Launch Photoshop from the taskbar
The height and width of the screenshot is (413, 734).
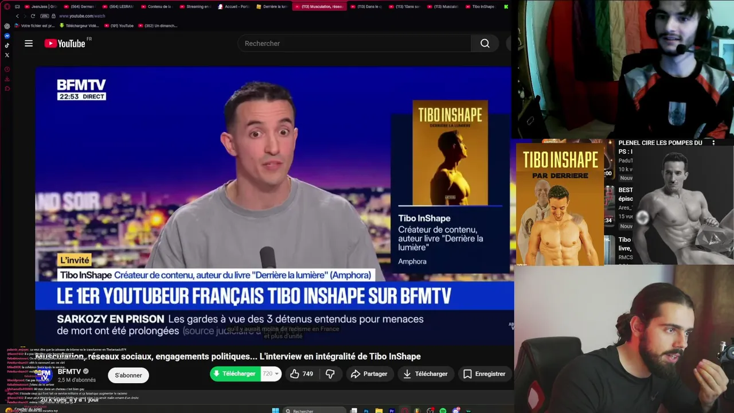[366, 411]
